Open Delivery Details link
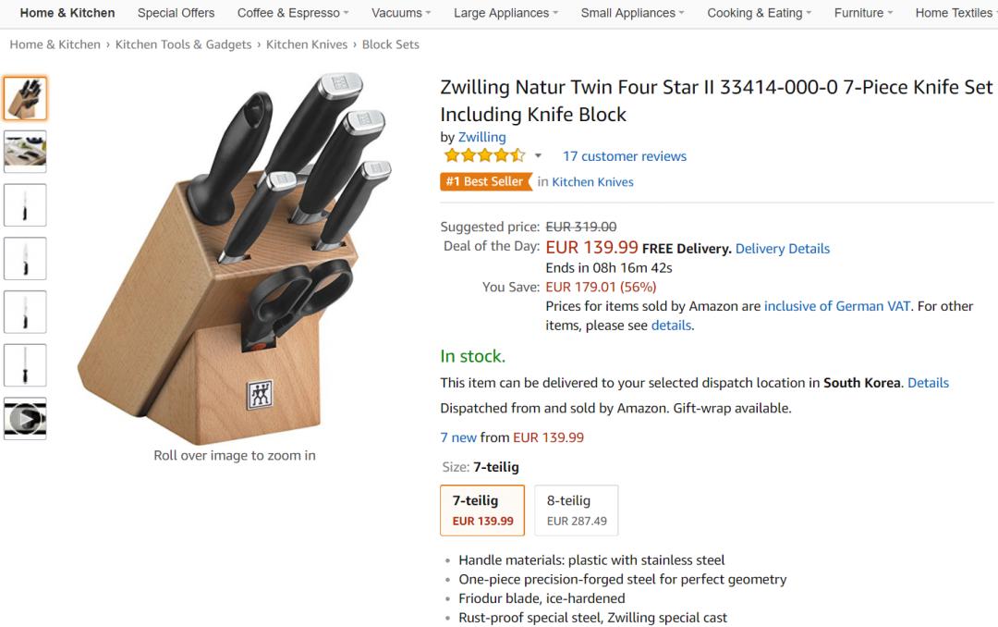 783,248
